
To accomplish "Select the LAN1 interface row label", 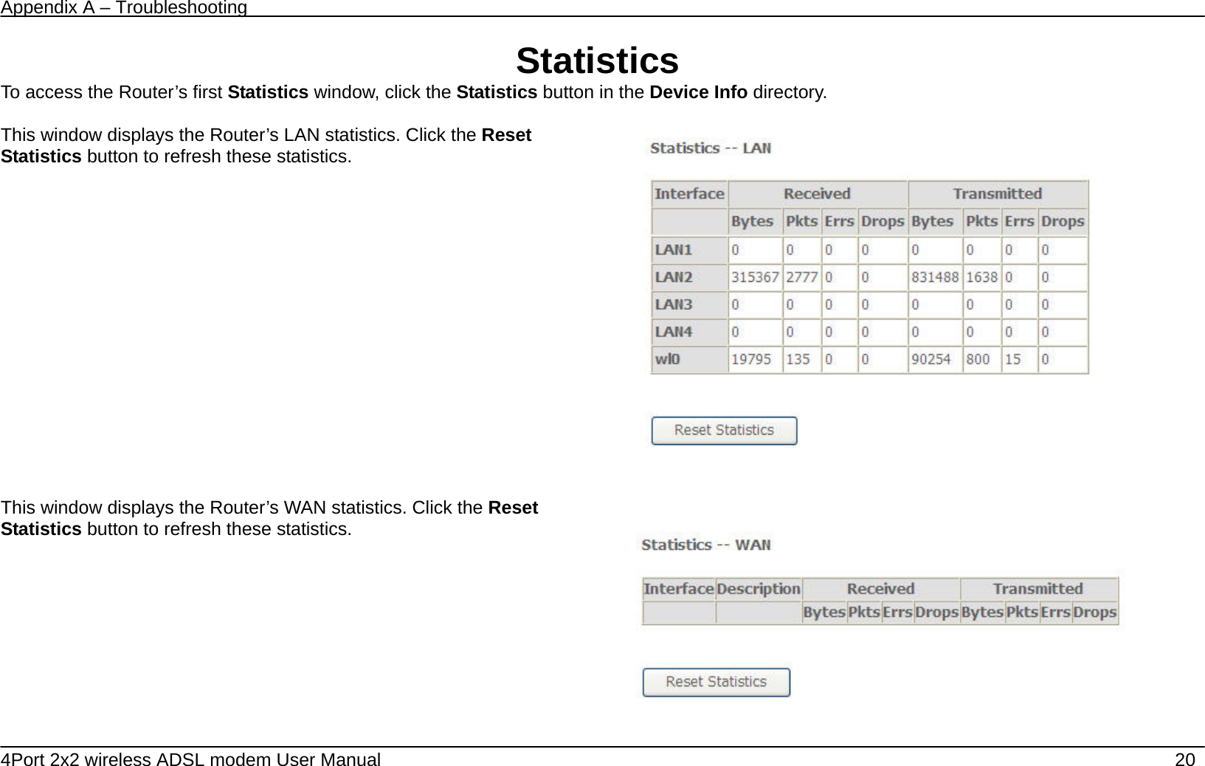I will 673,250.
